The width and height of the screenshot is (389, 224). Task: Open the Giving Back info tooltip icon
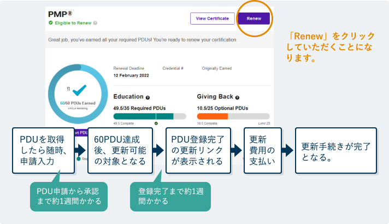(237, 98)
